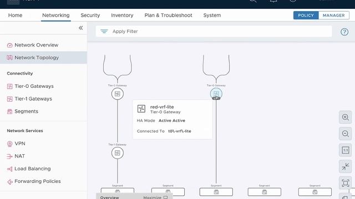Open Segments in sidebar
Viewport: 355px width, 199px height.
point(26,112)
